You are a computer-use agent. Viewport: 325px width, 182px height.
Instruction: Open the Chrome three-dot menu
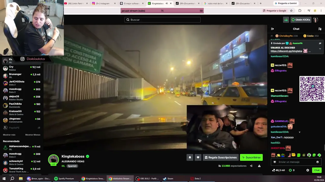[x=322, y=11]
